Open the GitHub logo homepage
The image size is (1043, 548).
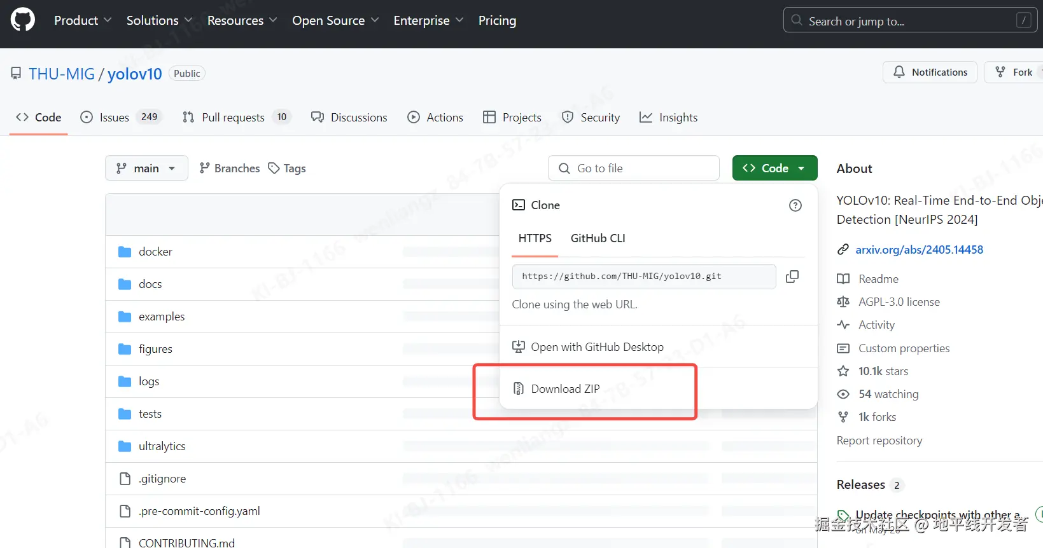pyautogui.click(x=23, y=20)
